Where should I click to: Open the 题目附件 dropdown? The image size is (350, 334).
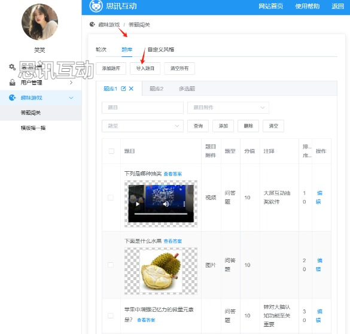(228, 108)
